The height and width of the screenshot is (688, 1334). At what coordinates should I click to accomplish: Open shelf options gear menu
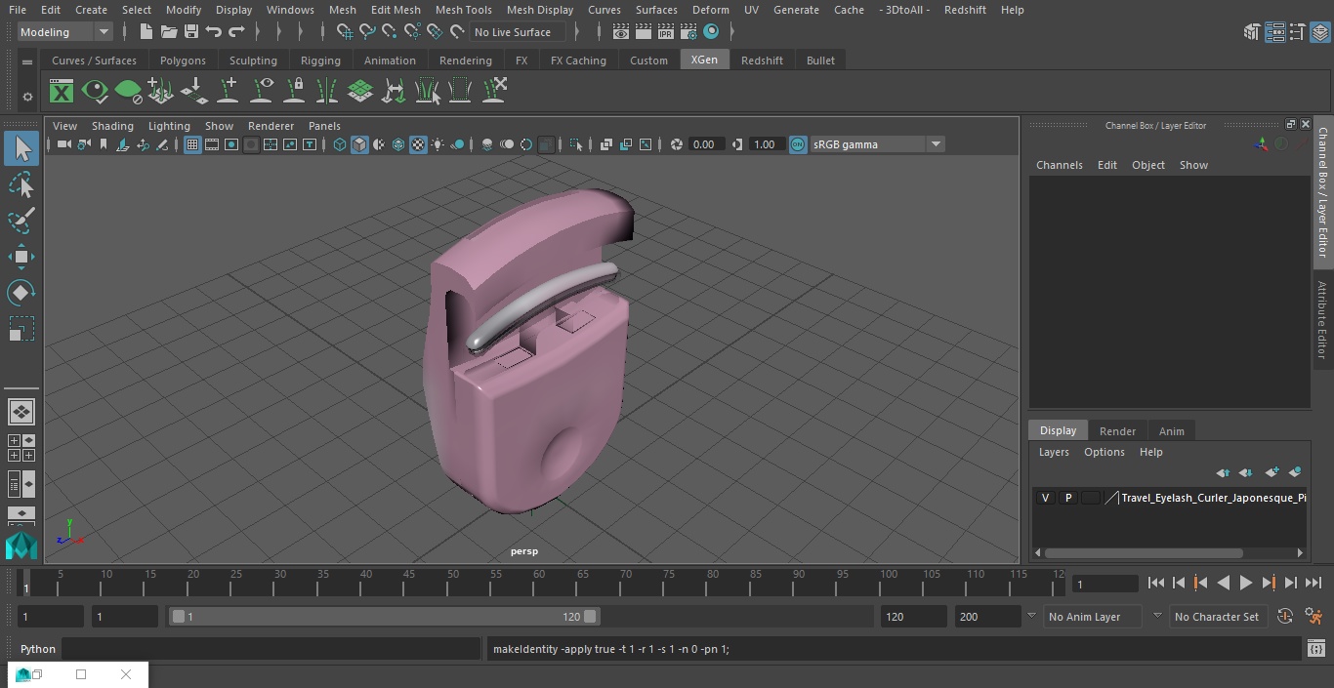tap(27, 97)
